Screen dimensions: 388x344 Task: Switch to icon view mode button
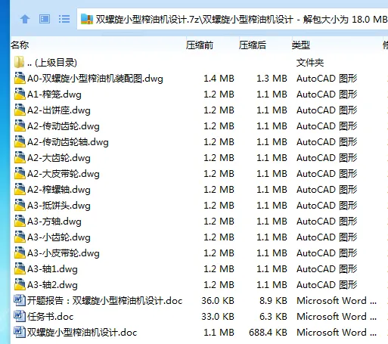point(45,19)
